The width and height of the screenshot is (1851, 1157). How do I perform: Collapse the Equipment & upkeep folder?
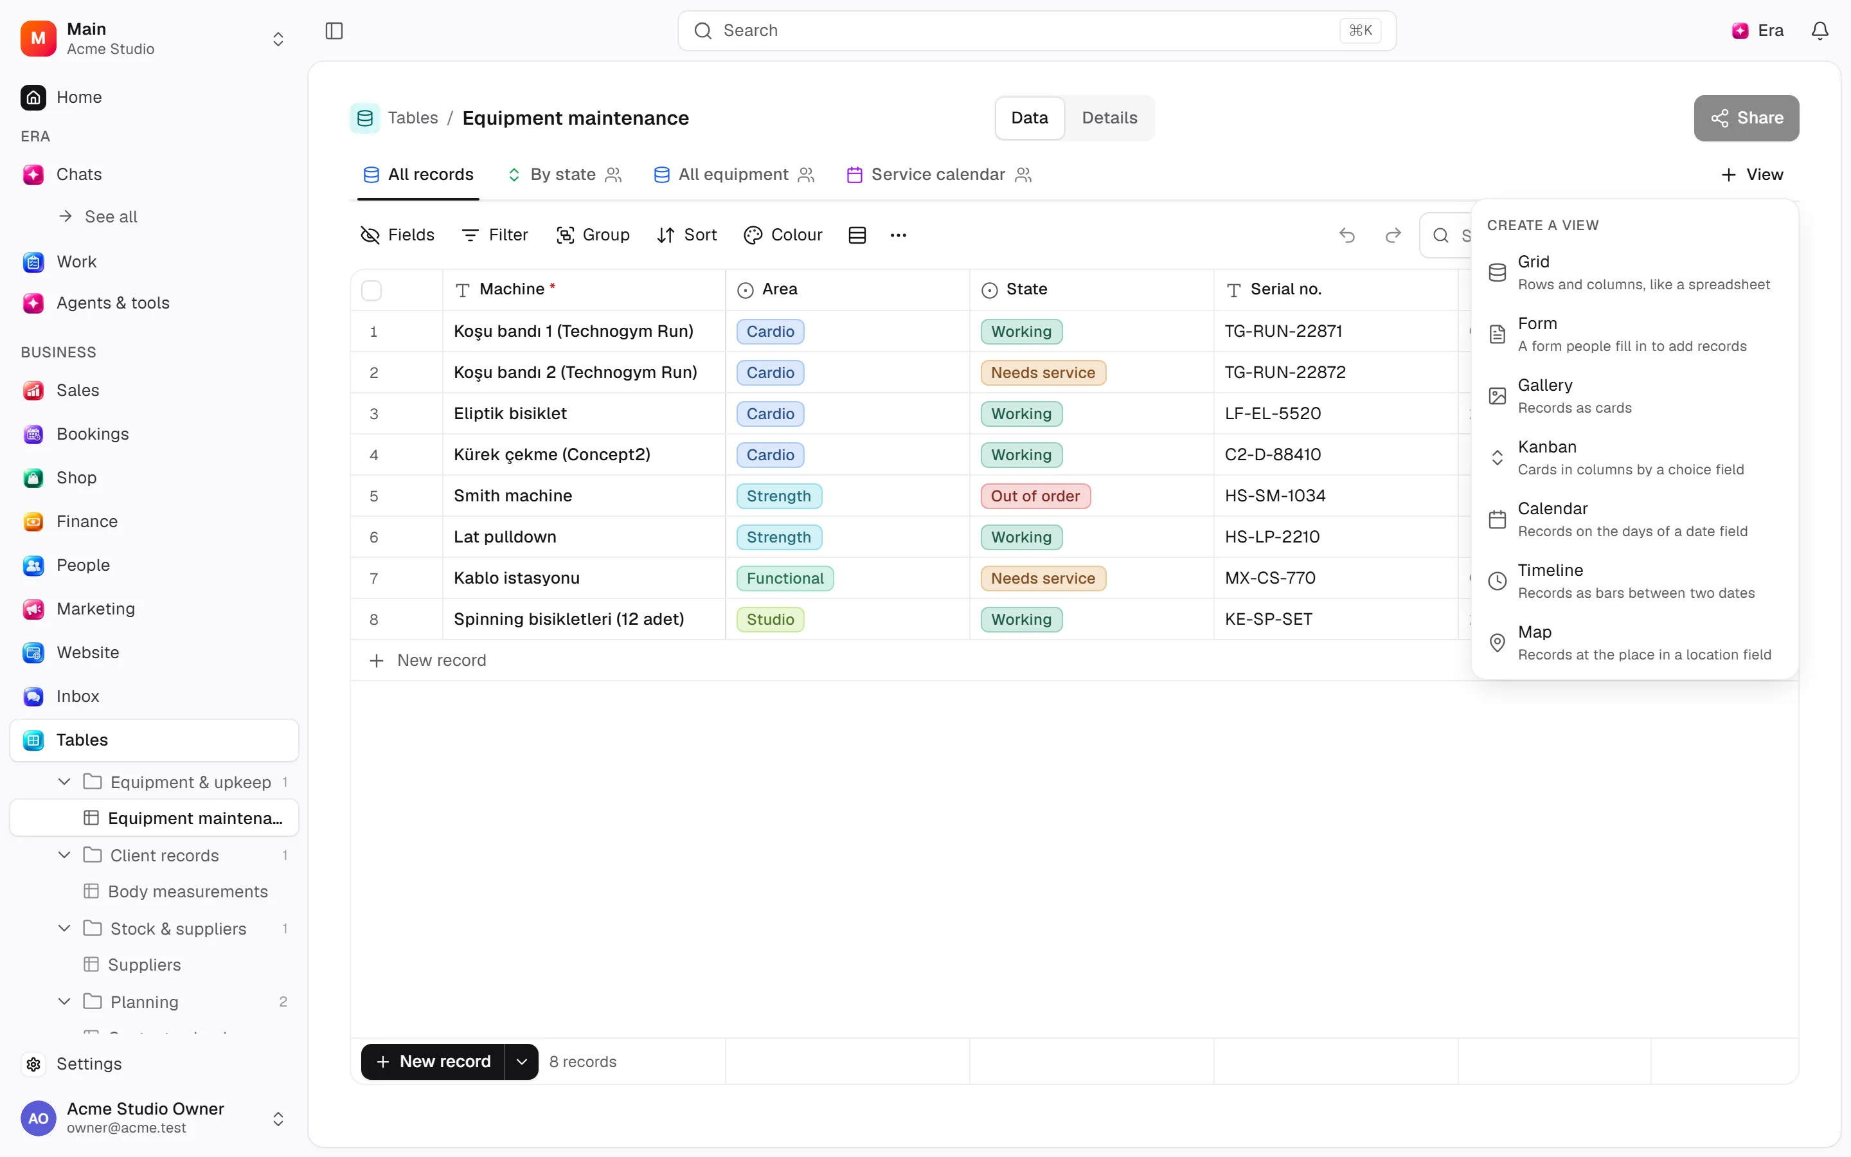tap(64, 781)
